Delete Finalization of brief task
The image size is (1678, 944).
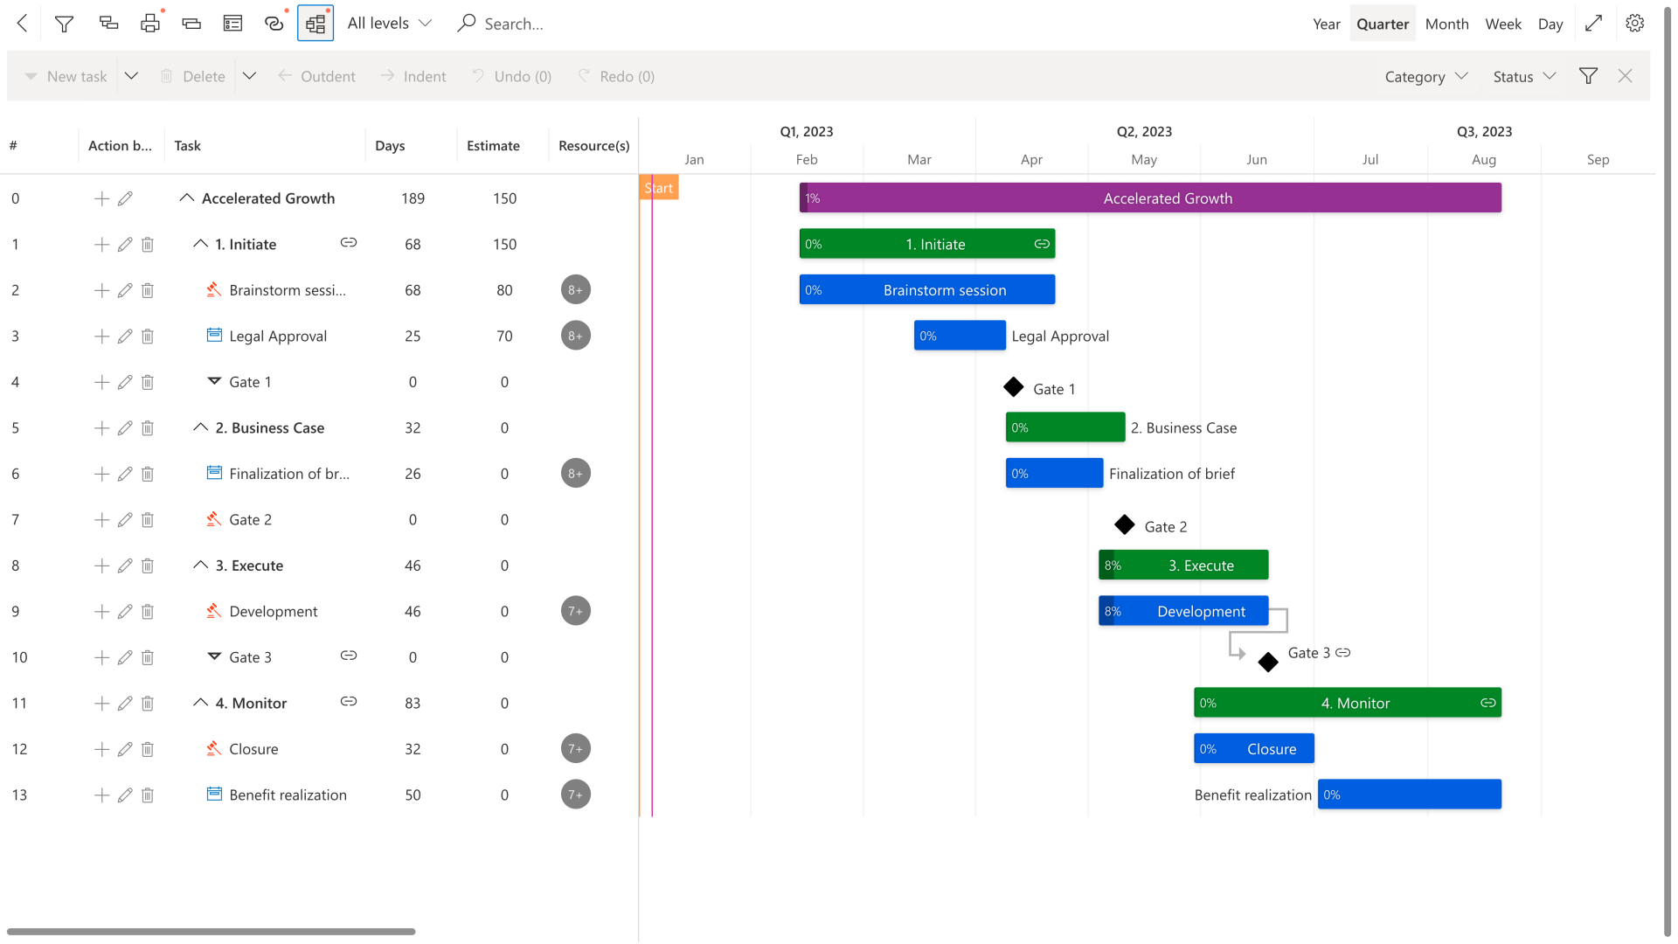(x=148, y=474)
